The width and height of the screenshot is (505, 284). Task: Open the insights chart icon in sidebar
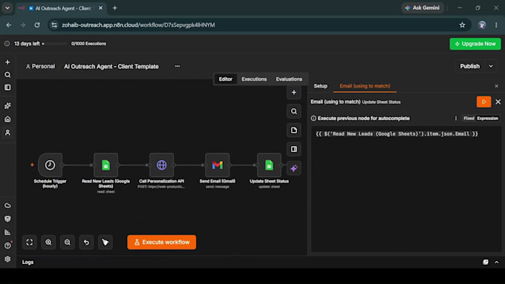(7, 232)
